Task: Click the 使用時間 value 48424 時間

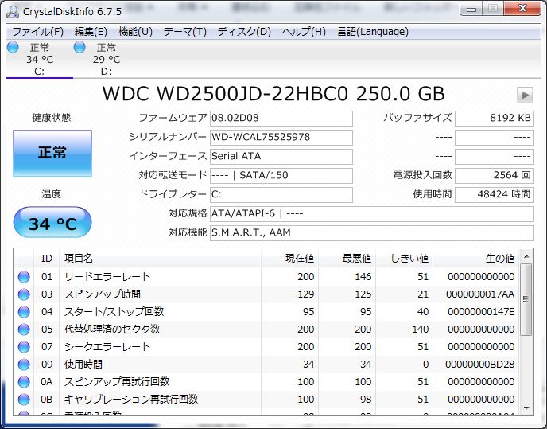Action: click(x=495, y=194)
